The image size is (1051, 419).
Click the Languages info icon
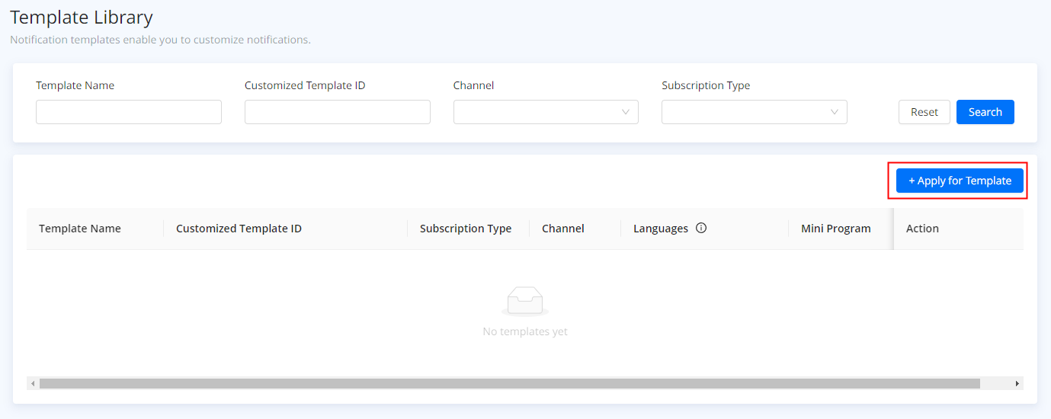pos(701,228)
